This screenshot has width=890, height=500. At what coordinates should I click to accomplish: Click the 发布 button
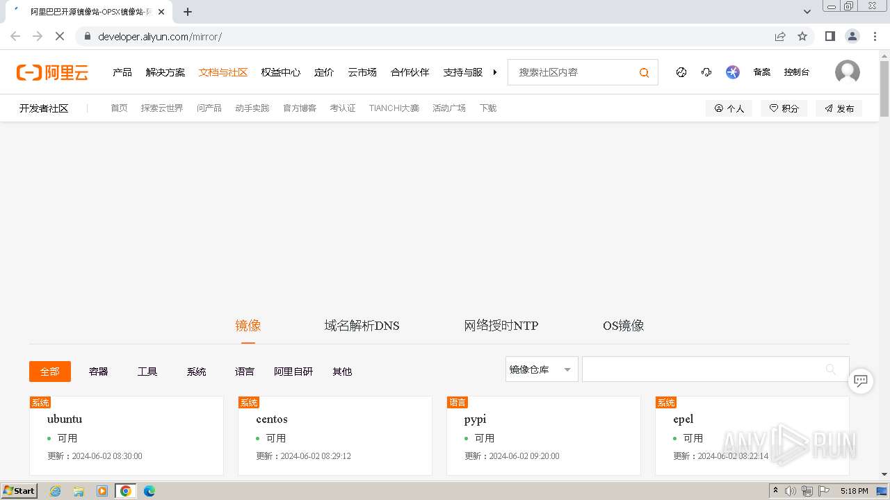(x=839, y=108)
